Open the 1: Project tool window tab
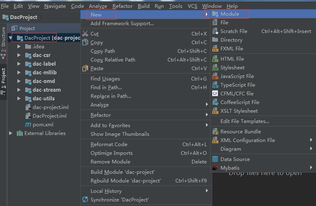 tap(3, 82)
